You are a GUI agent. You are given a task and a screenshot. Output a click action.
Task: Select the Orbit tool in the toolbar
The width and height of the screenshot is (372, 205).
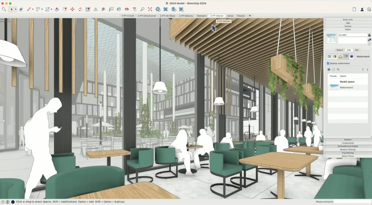pyautogui.click(x=127, y=9)
